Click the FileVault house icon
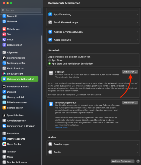 51,73
